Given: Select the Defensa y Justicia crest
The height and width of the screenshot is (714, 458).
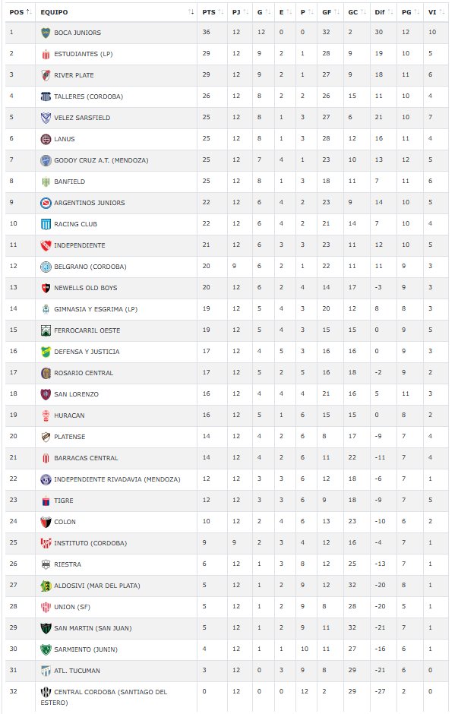Looking at the screenshot, I should (46, 352).
